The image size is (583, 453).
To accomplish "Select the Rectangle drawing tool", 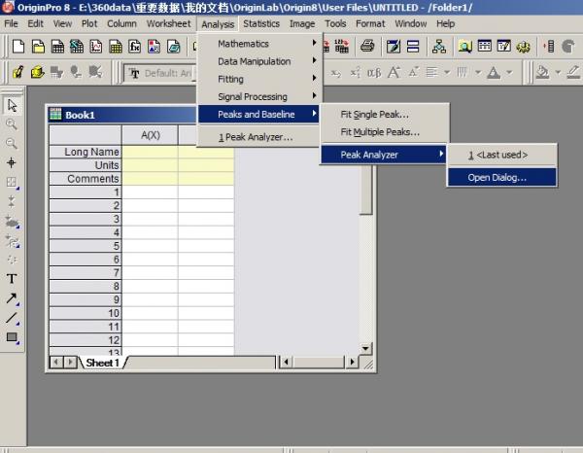I will [12, 337].
